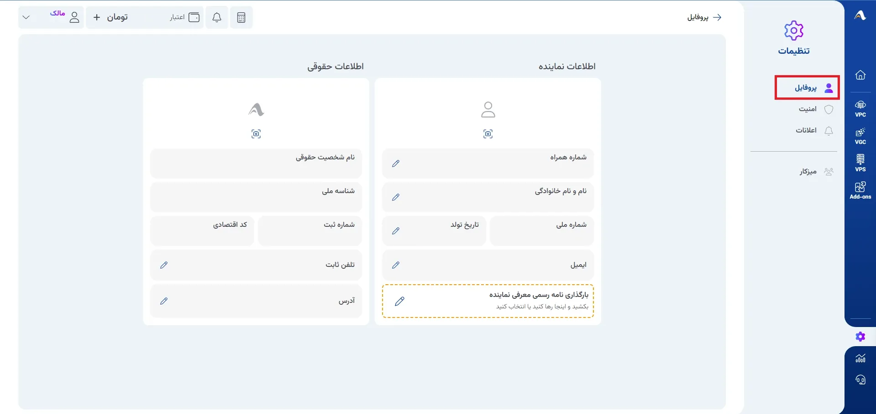Open the home icon in the sidebar

860,75
